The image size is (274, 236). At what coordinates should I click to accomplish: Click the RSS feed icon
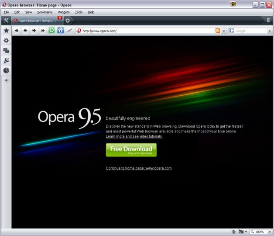coord(218,31)
